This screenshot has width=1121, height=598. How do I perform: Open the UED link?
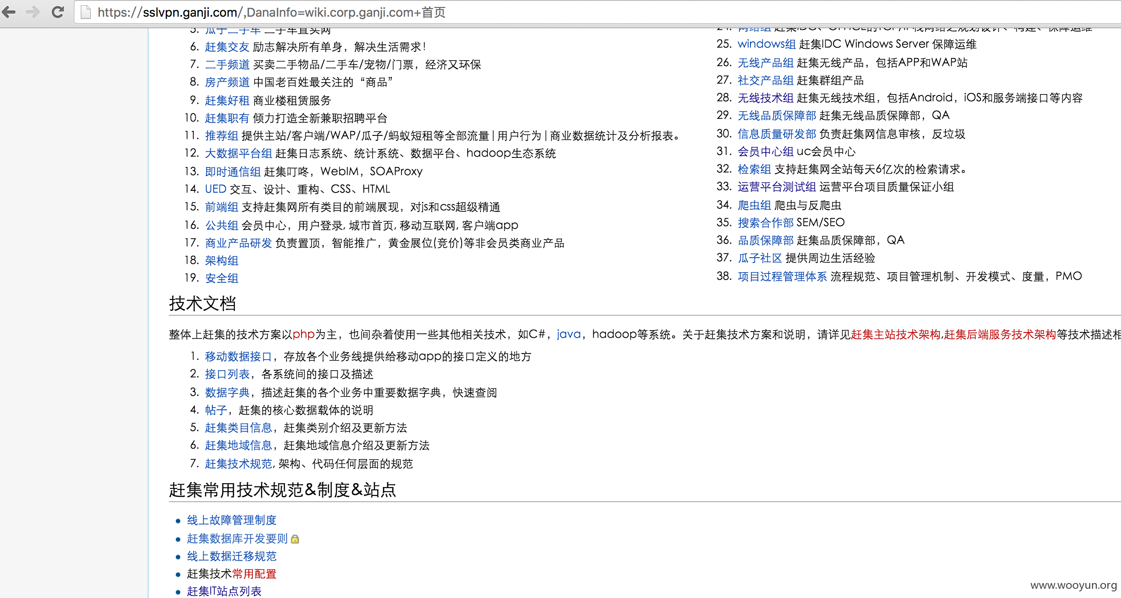215,189
